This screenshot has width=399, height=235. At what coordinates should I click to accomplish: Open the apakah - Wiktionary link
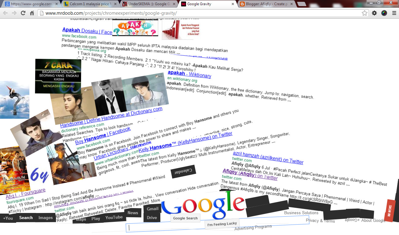pyautogui.click(x=189, y=74)
